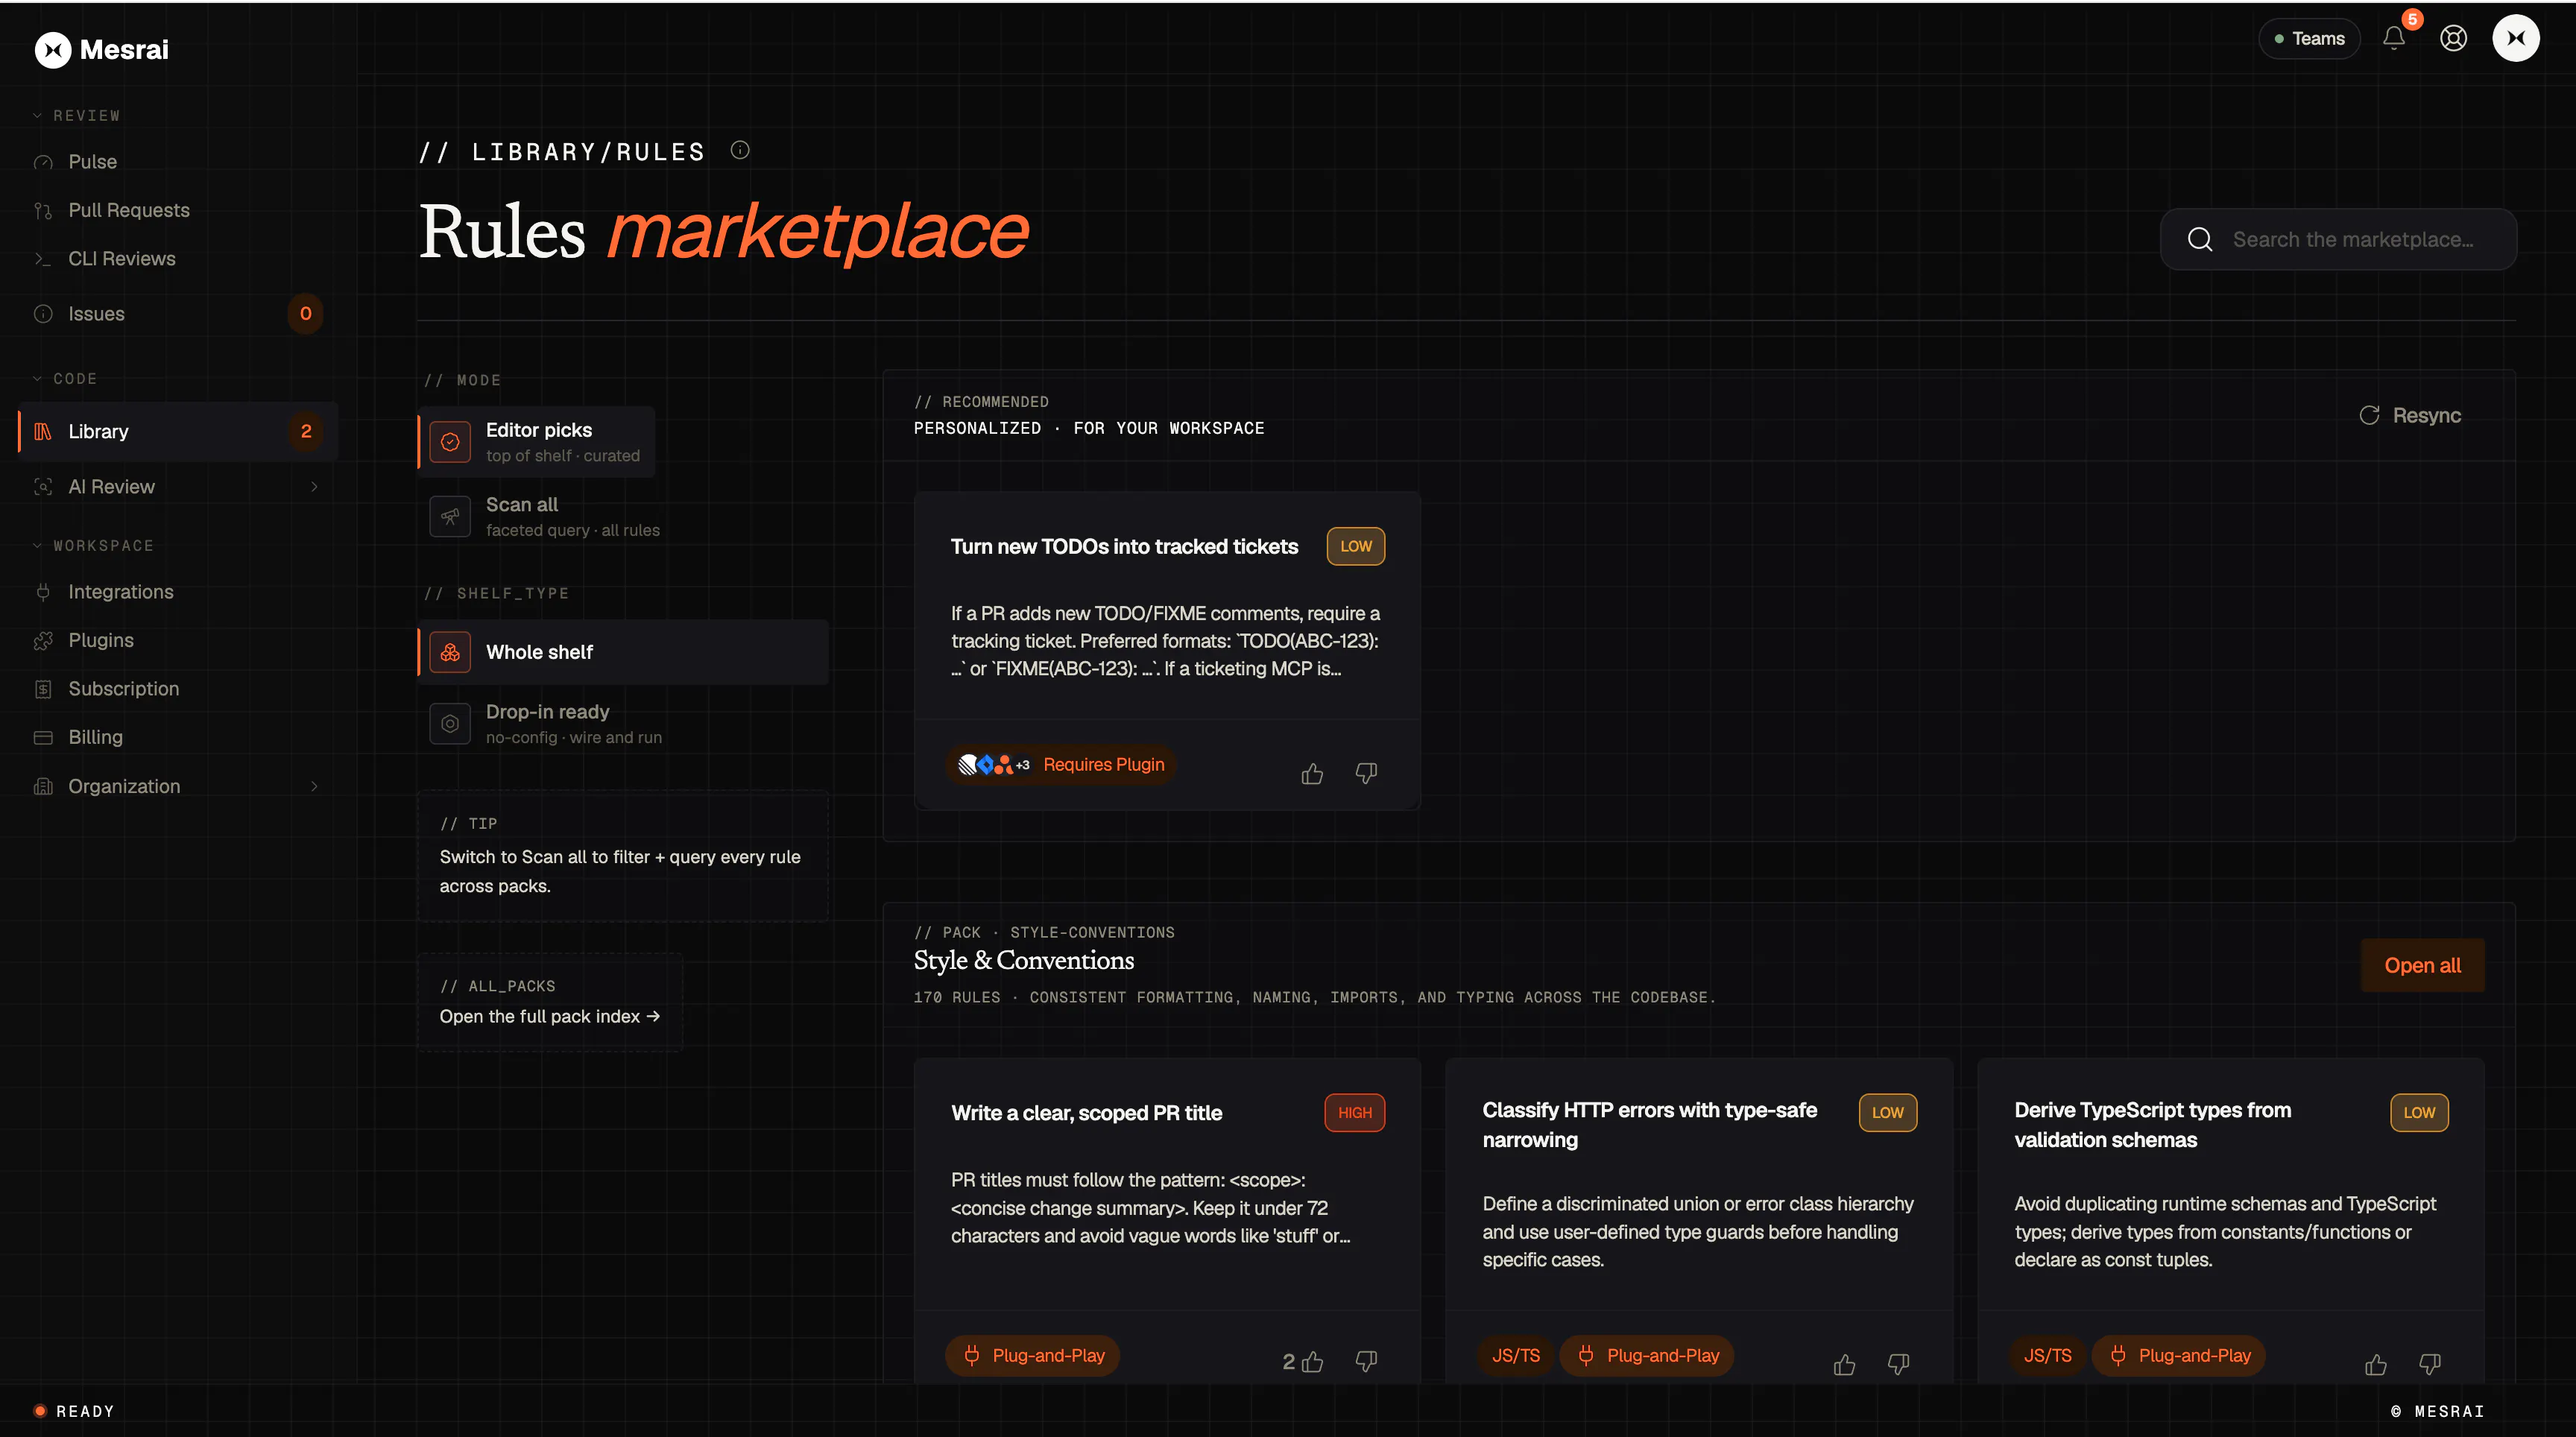
Task: Open the help lifebuoy icon
Action: click(2453, 38)
